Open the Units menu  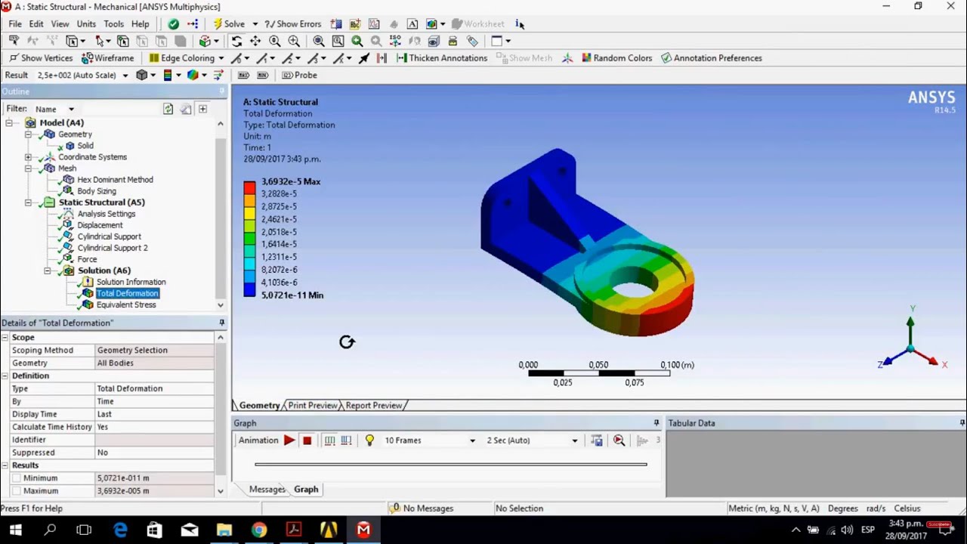pyautogui.click(x=86, y=24)
